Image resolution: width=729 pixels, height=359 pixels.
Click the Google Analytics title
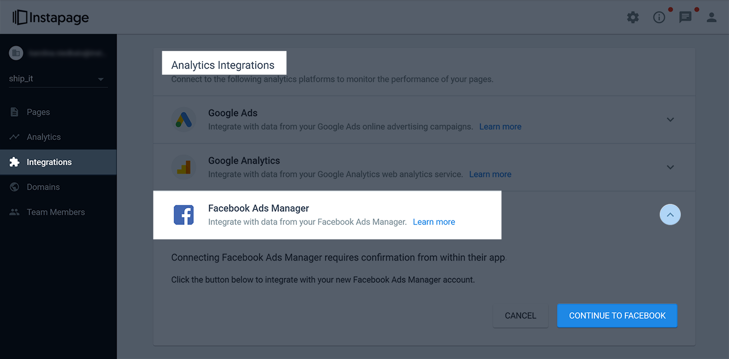[x=244, y=160]
